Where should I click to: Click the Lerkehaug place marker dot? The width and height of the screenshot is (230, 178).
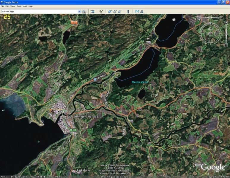(x=75, y=171)
